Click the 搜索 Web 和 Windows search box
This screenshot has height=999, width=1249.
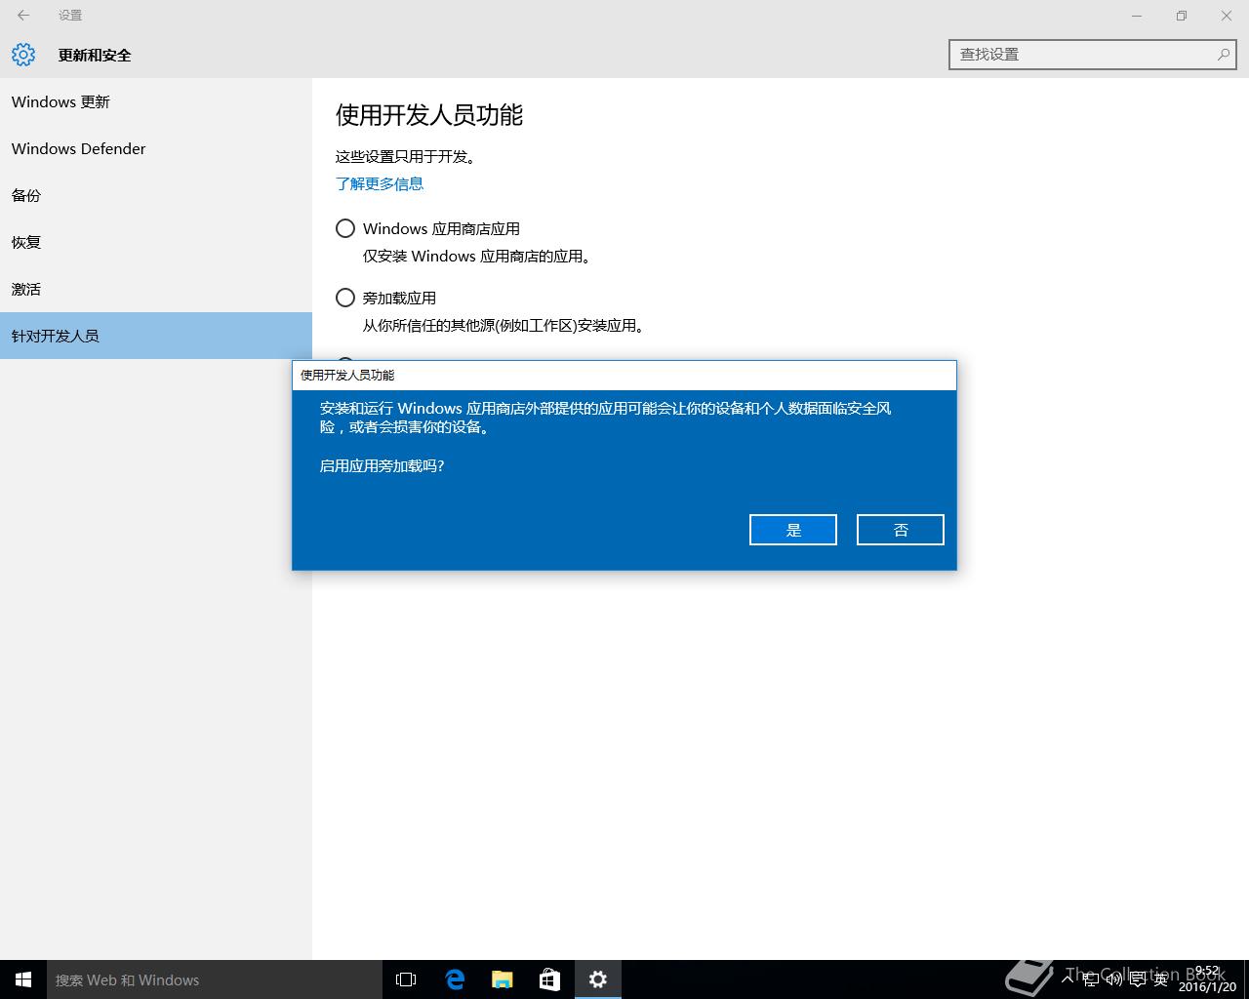(x=215, y=979)
